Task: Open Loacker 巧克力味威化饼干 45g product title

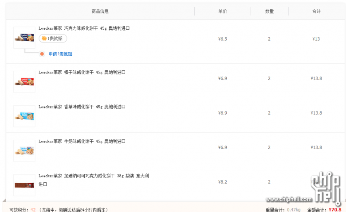Action: (84, 28)
